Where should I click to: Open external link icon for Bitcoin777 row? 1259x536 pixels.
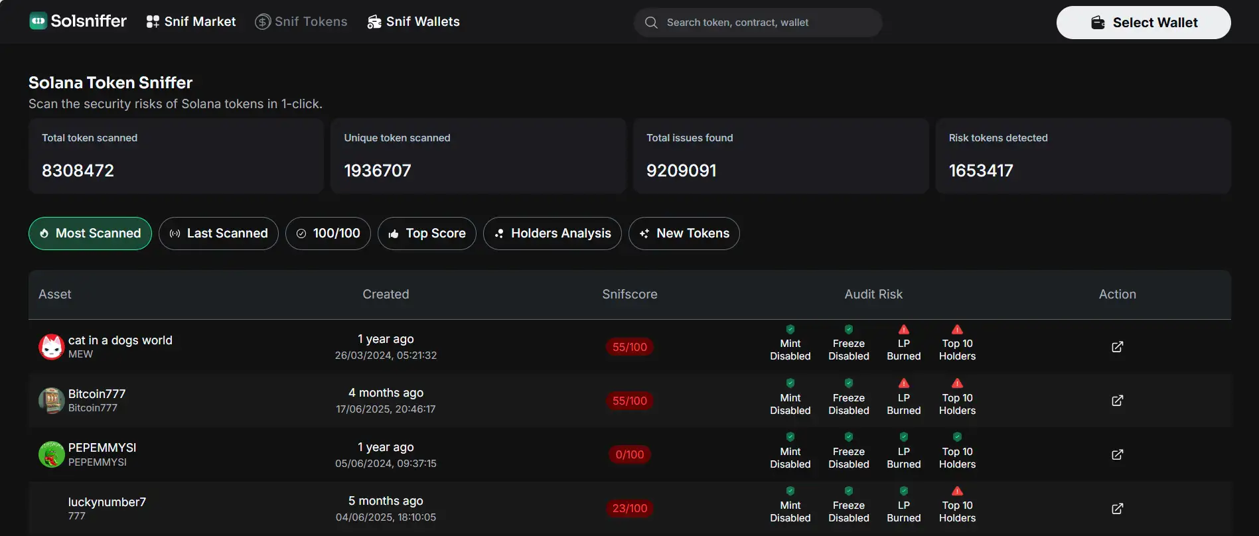point(1117,401)
